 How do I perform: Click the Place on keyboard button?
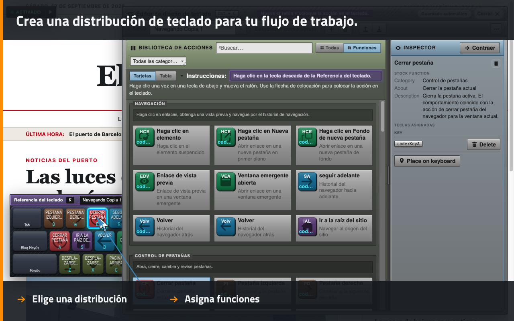[x=427, y=161]
